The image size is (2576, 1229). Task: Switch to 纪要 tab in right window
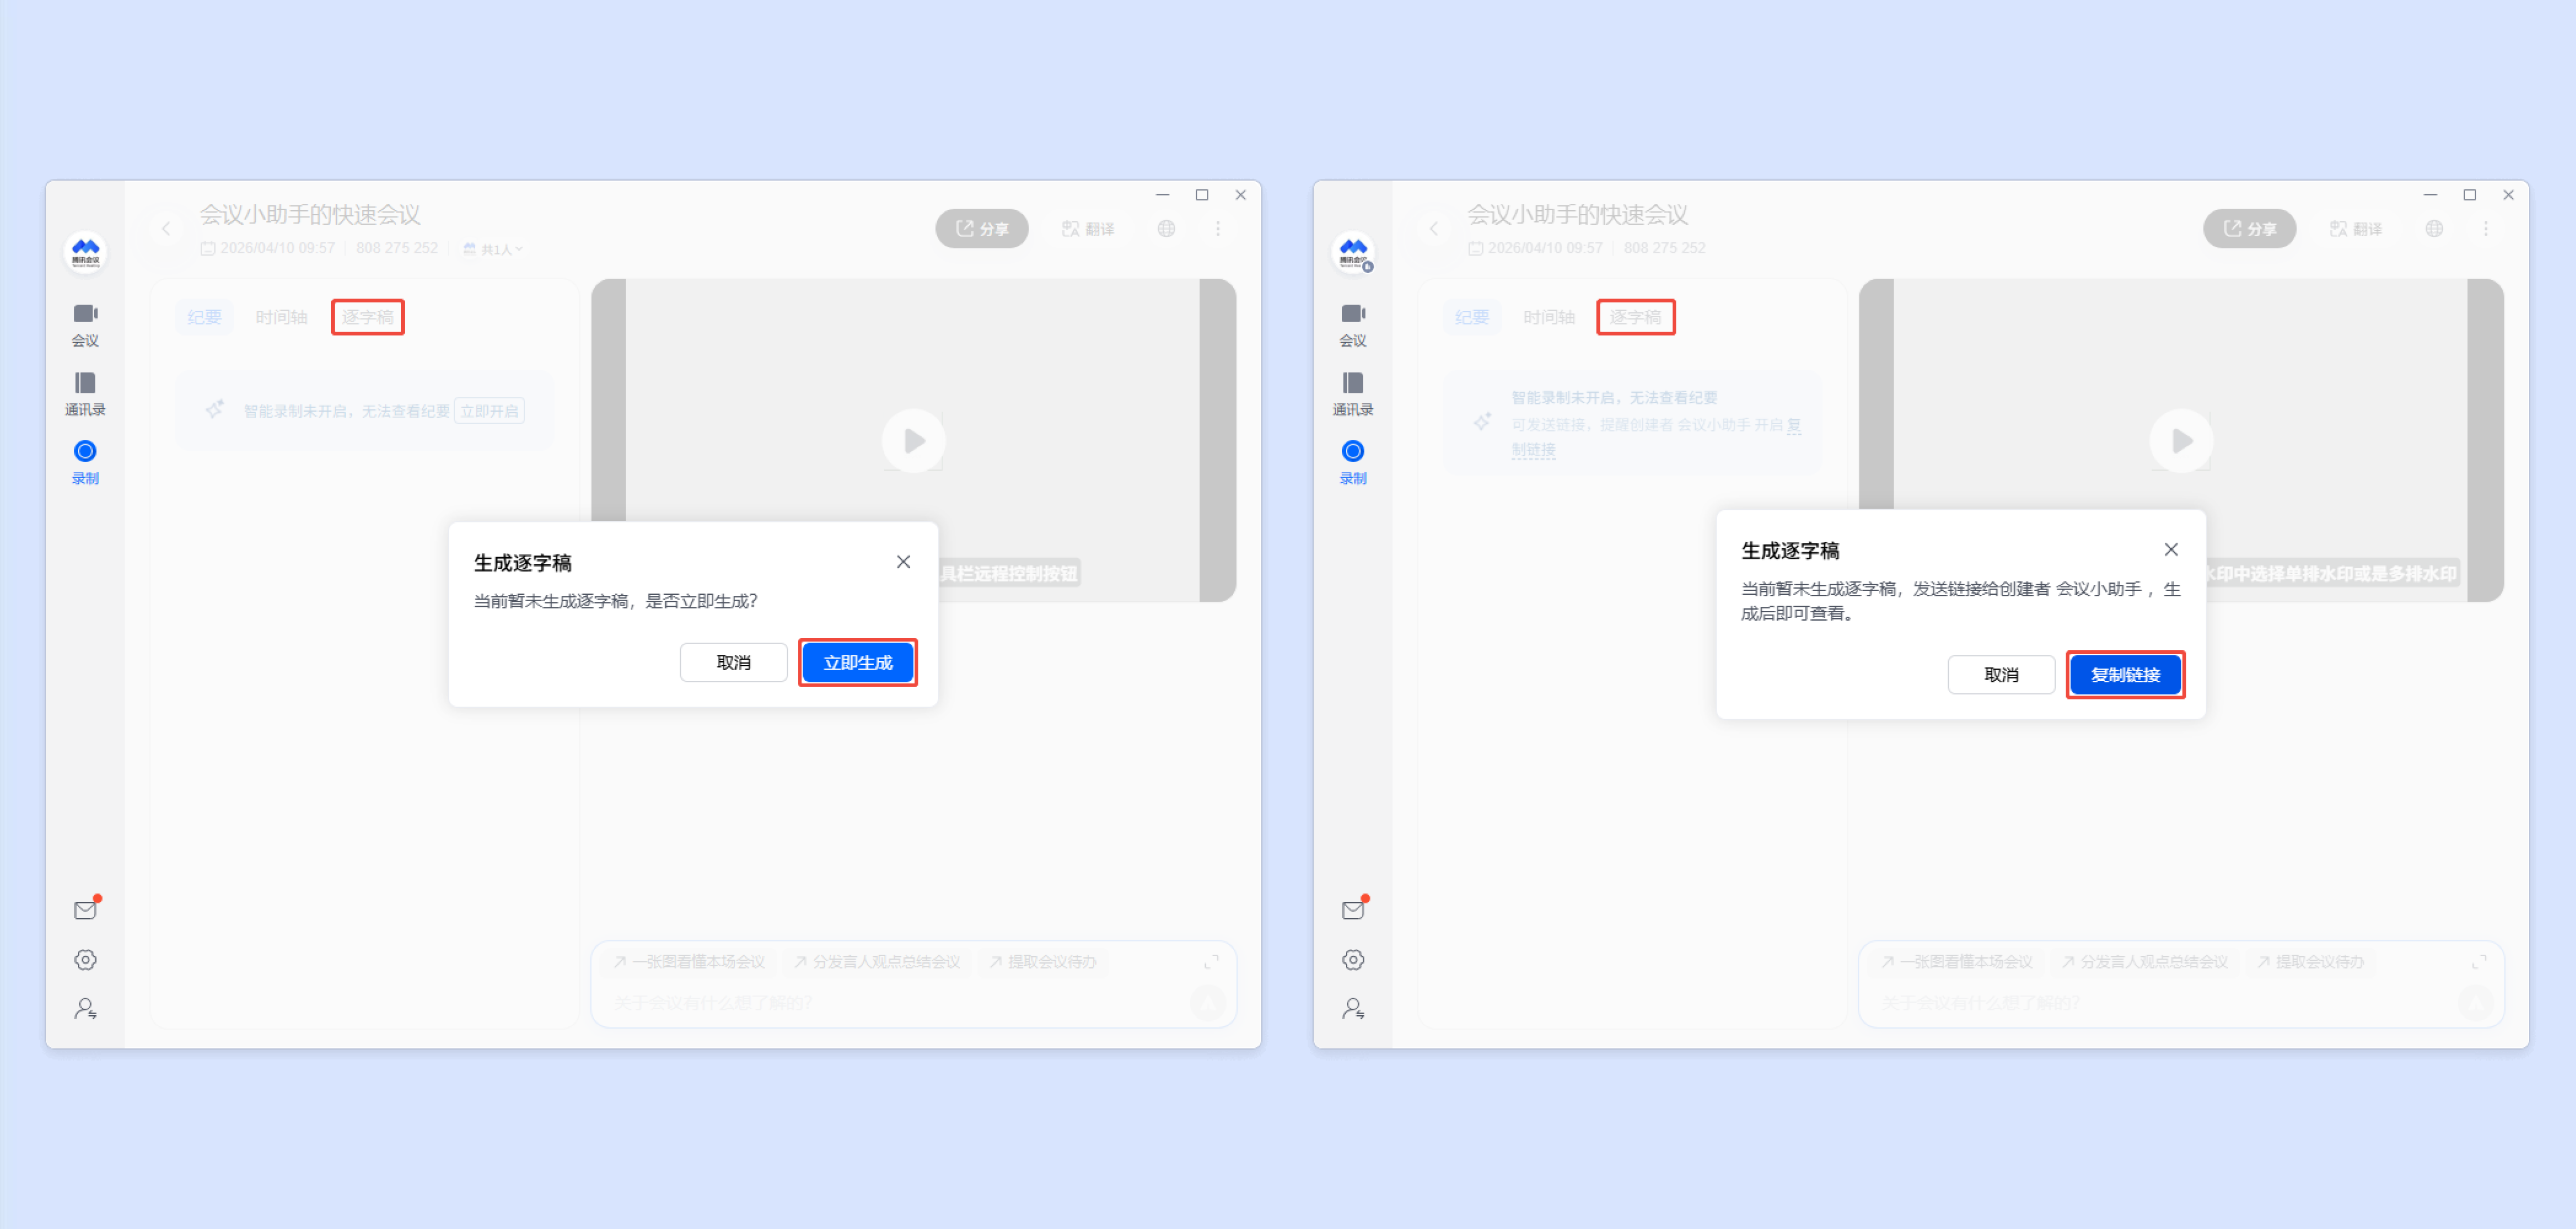(1472, 317)
